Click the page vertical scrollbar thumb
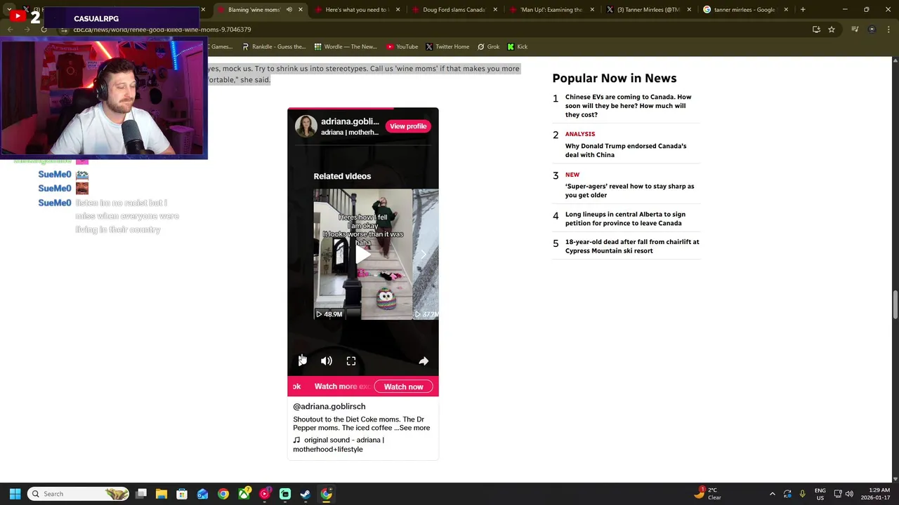The width and height of the screenshot is (899, 505). pos(895,304)
